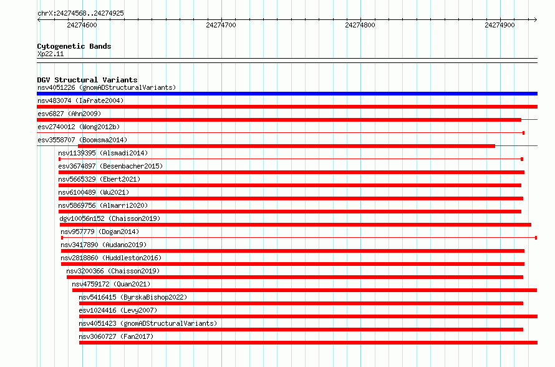Click the right arrow end of the ruler

coord(535,19)
